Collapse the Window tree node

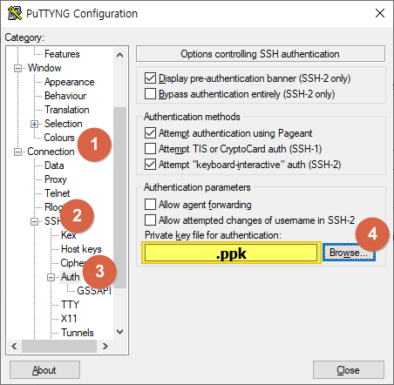click(x=17, y=69)
